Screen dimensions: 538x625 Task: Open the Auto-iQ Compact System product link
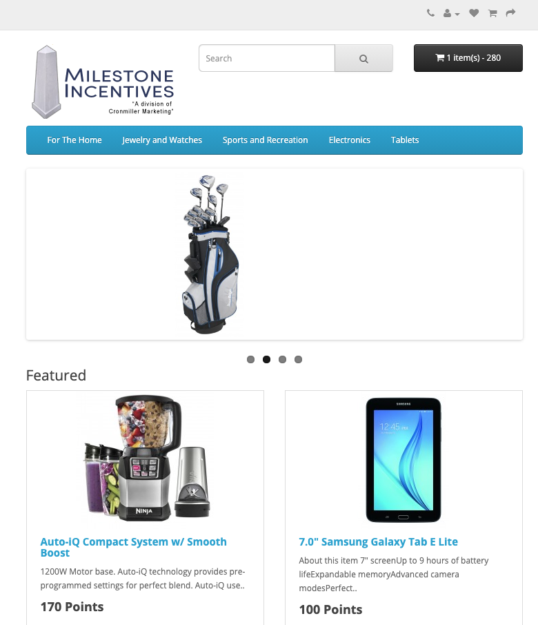point(133,547)
